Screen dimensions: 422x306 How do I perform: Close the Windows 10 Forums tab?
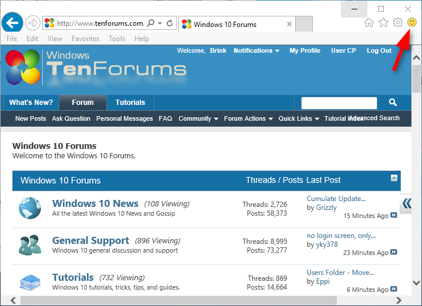point(289,24)
